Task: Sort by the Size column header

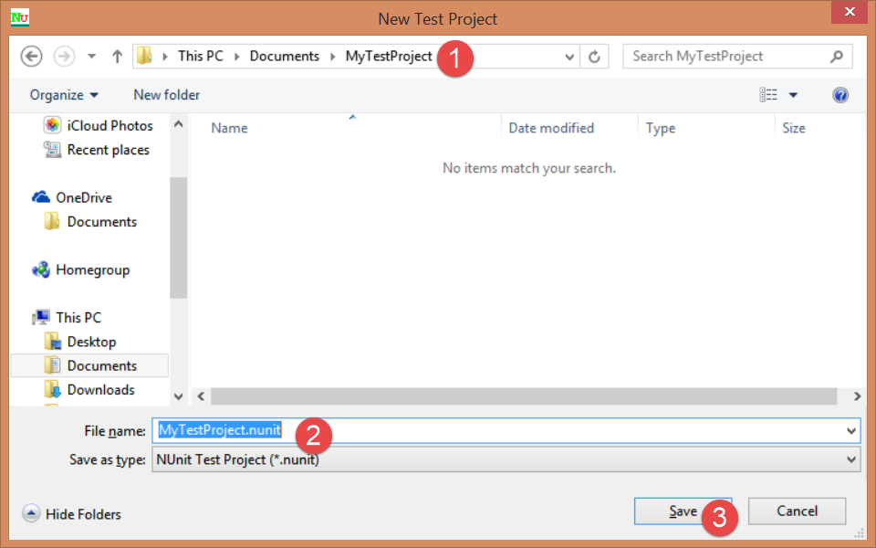Action: click(793, 128)
